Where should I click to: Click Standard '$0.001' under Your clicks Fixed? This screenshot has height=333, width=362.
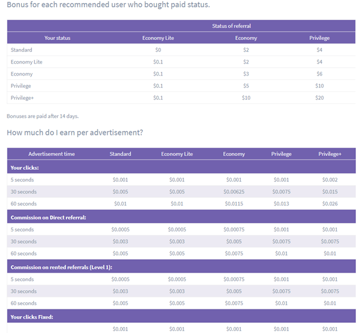[x=120, y=329]
